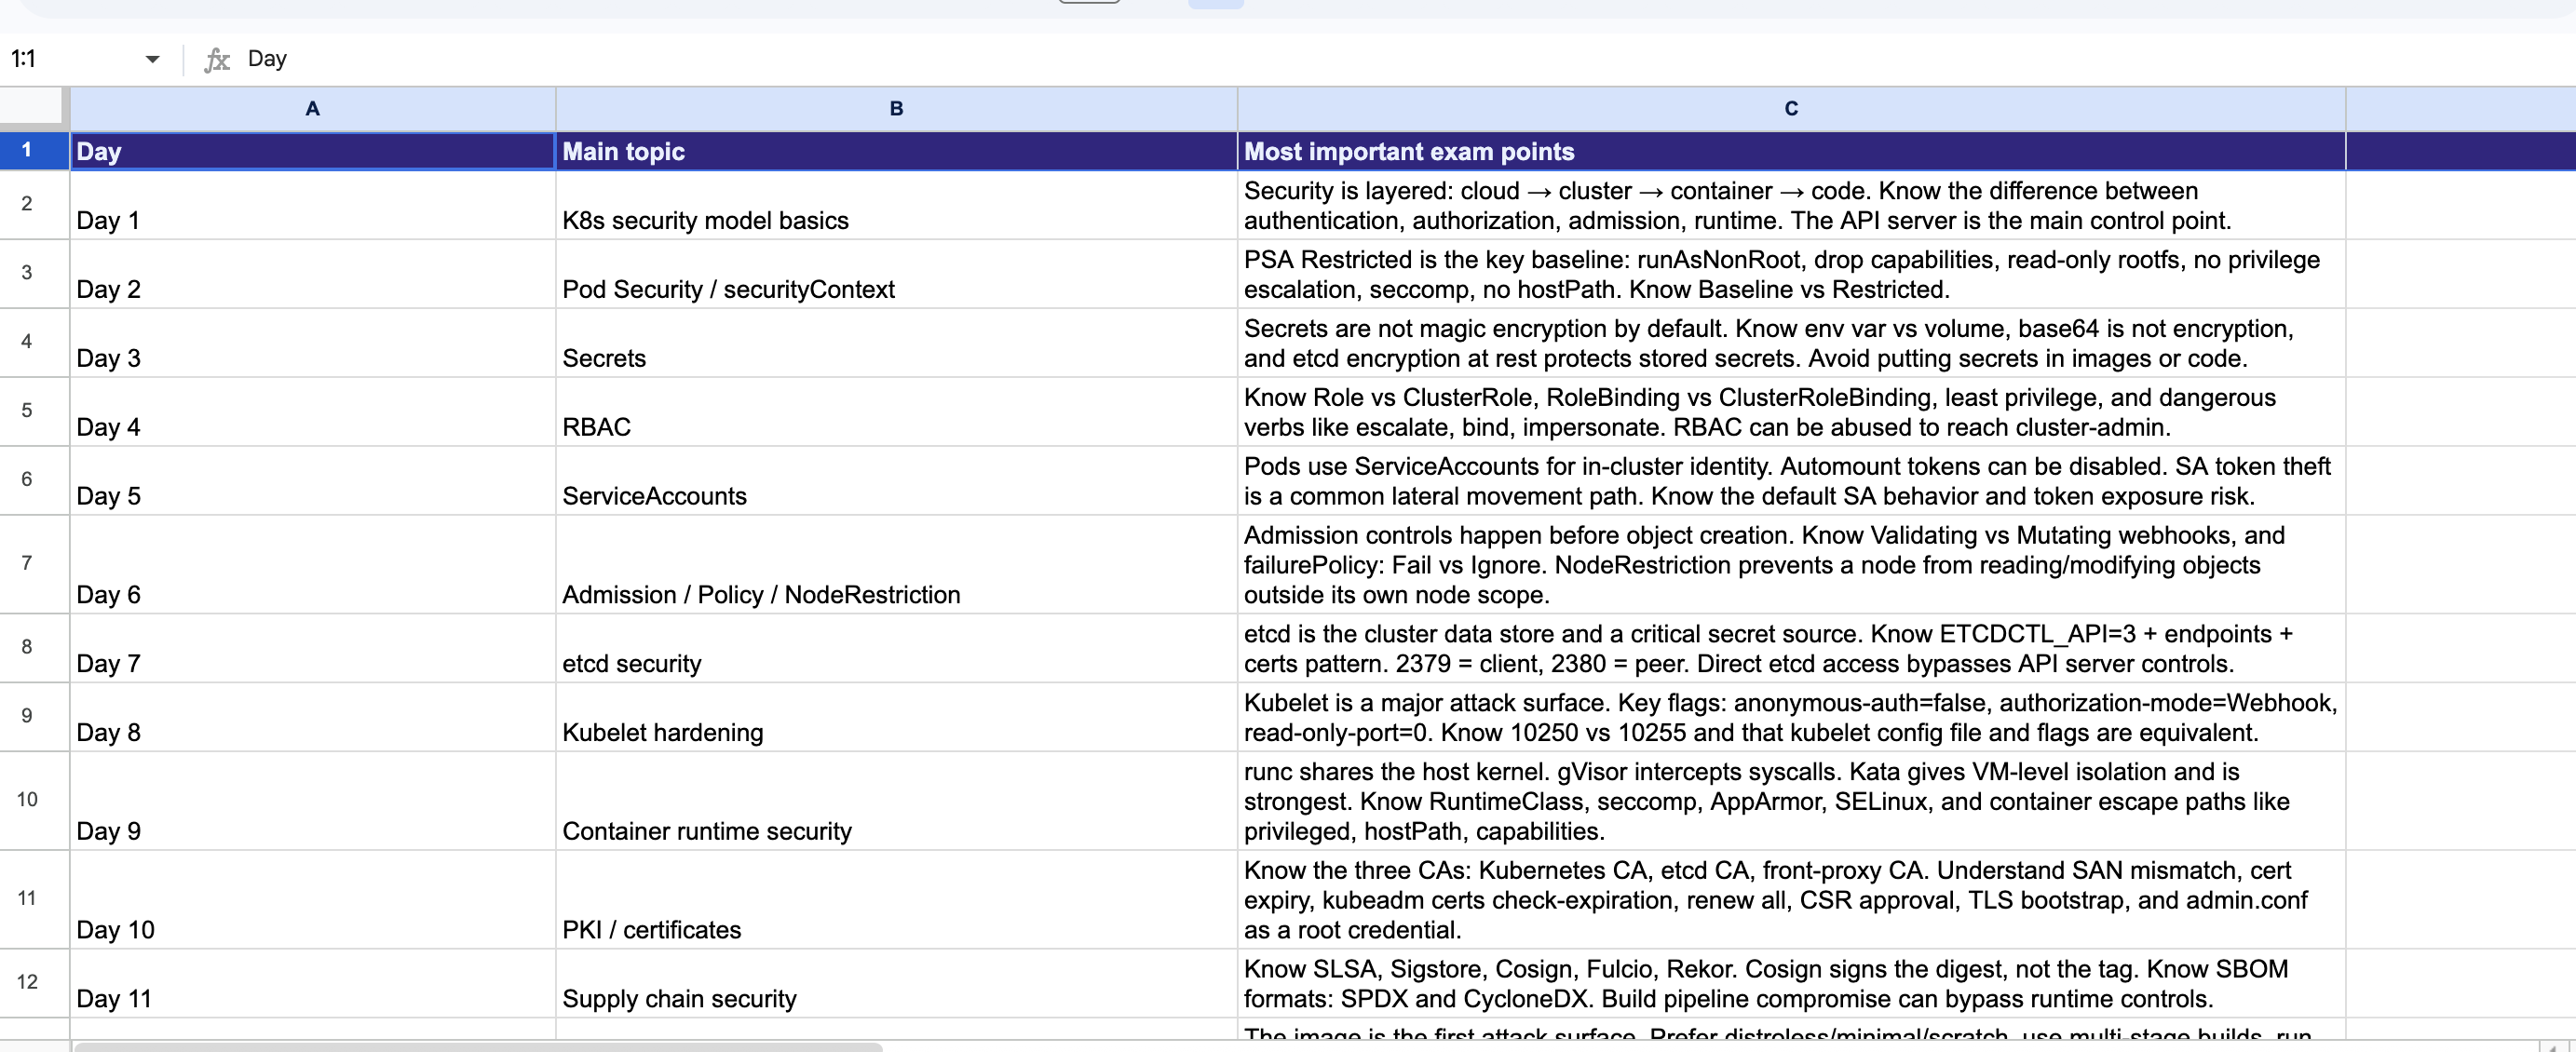The width and height of the screenshot is (2576, 1052).
Task: Select column B header
Action: [896, 108]
